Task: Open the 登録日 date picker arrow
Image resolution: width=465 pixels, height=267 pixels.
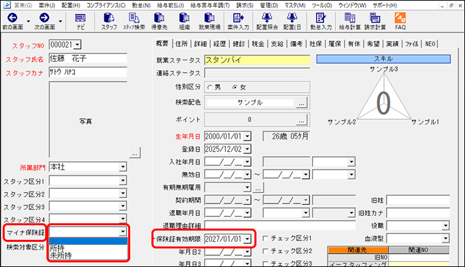Action: pyautogui.click(x=247, y=149)
